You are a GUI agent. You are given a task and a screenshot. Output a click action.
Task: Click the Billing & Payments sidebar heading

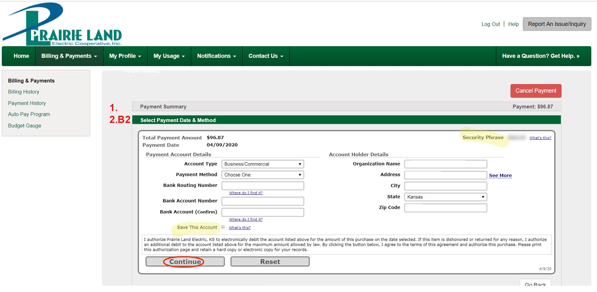pos(31,80)
